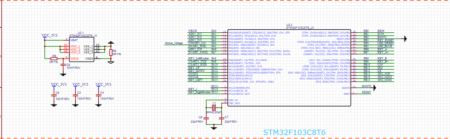Click the VBAT pin name

click(74, 40)
